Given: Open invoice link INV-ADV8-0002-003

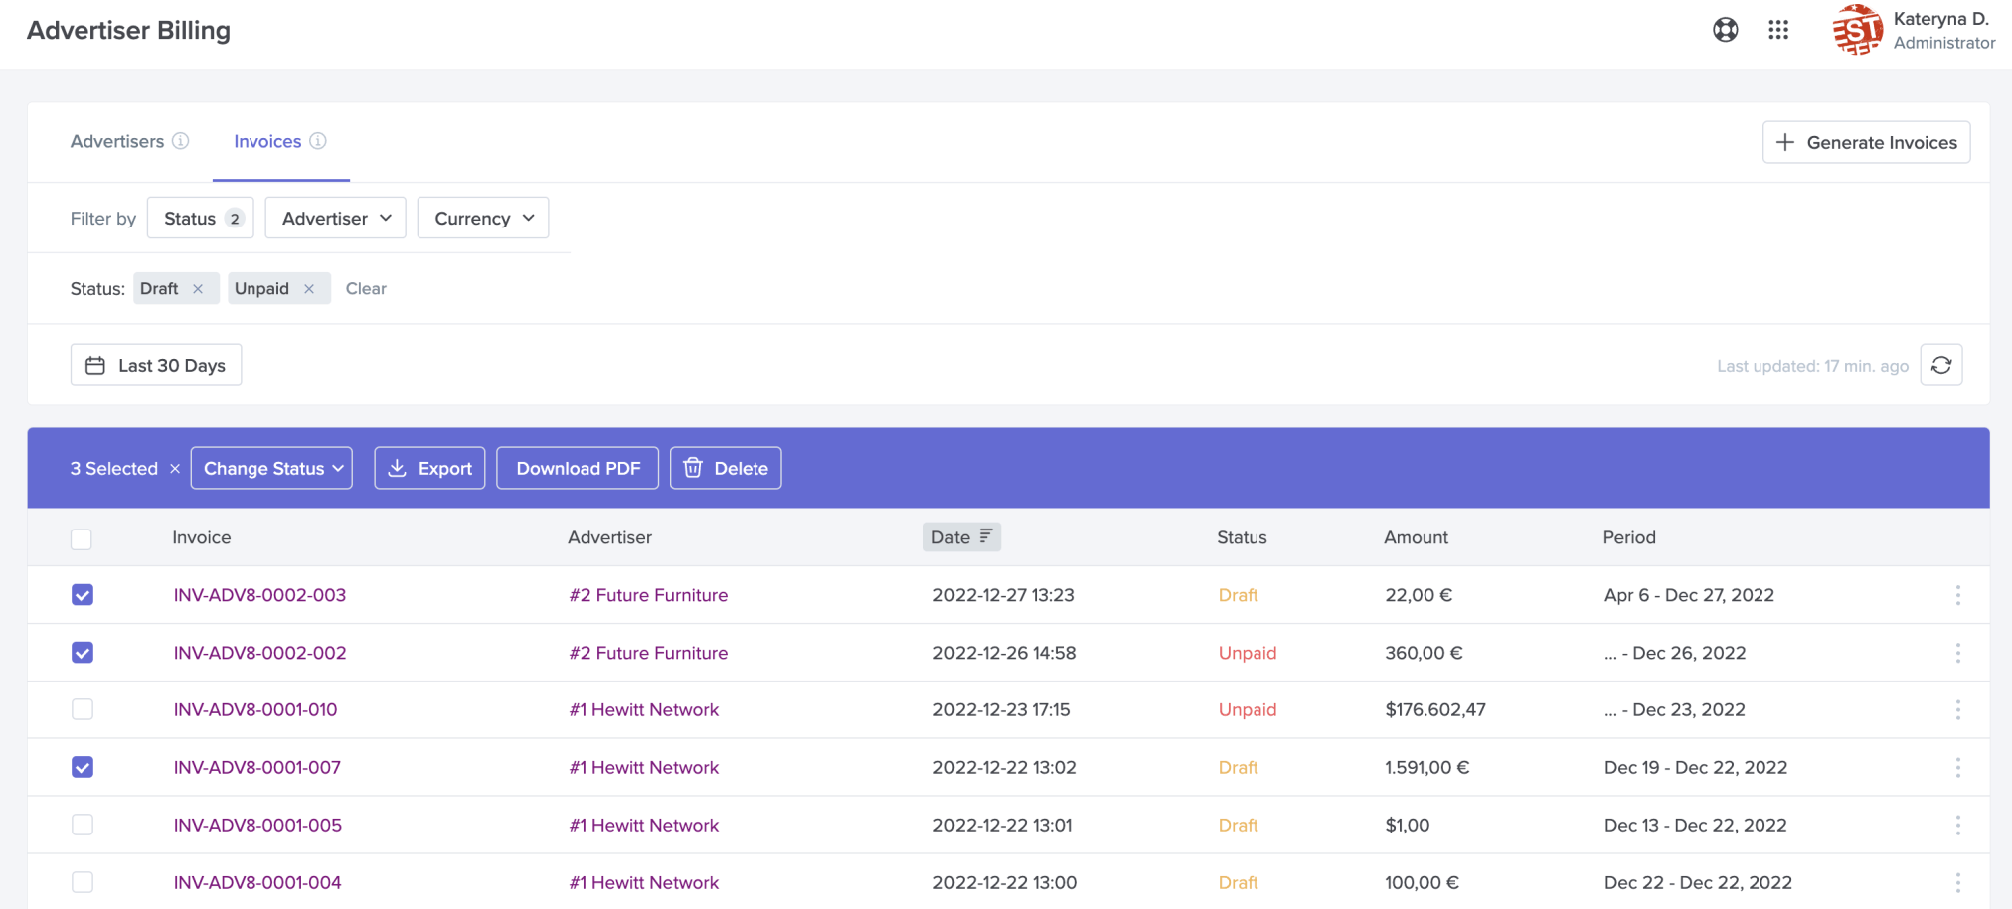Looking at the screenshot, I should (259, 595).
